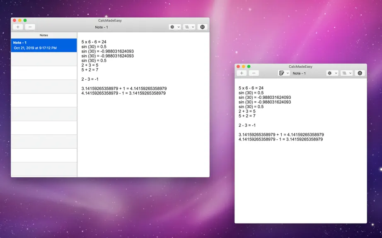Click the empty row below Note - 1
The height and width of the screenshot is (238, 382).
tap(44, 59)
